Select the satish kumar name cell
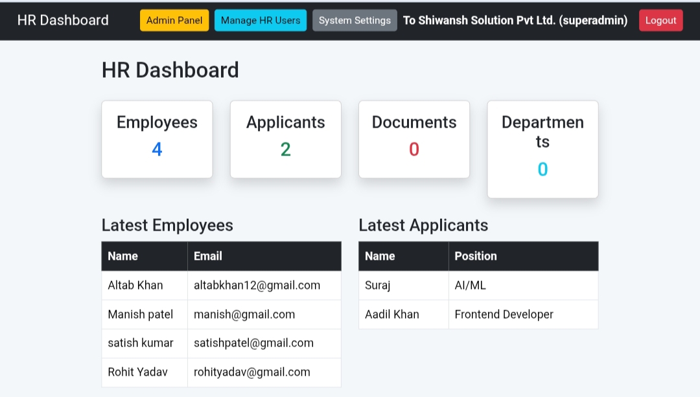The image size is (700, 397). (x=145, y=343)
